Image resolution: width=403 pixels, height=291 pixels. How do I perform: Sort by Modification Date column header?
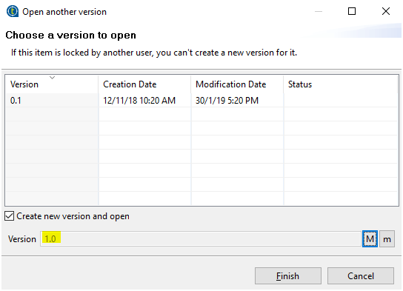coord(238,84)
